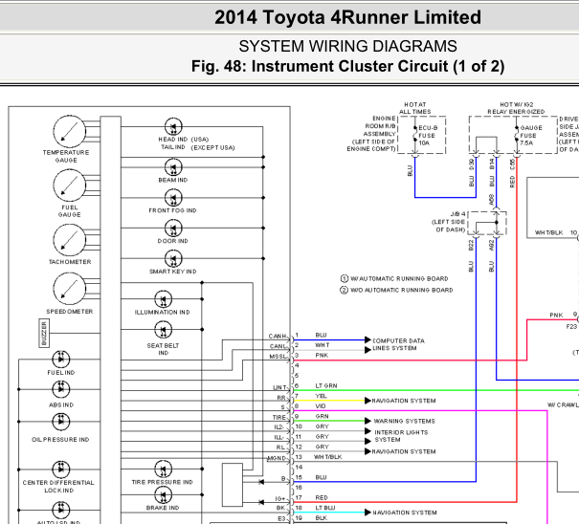Click 'NAVIGATION SYSTEM' label on YEL wire
This screenshot has width=579, height=524.
coord(404,401)
